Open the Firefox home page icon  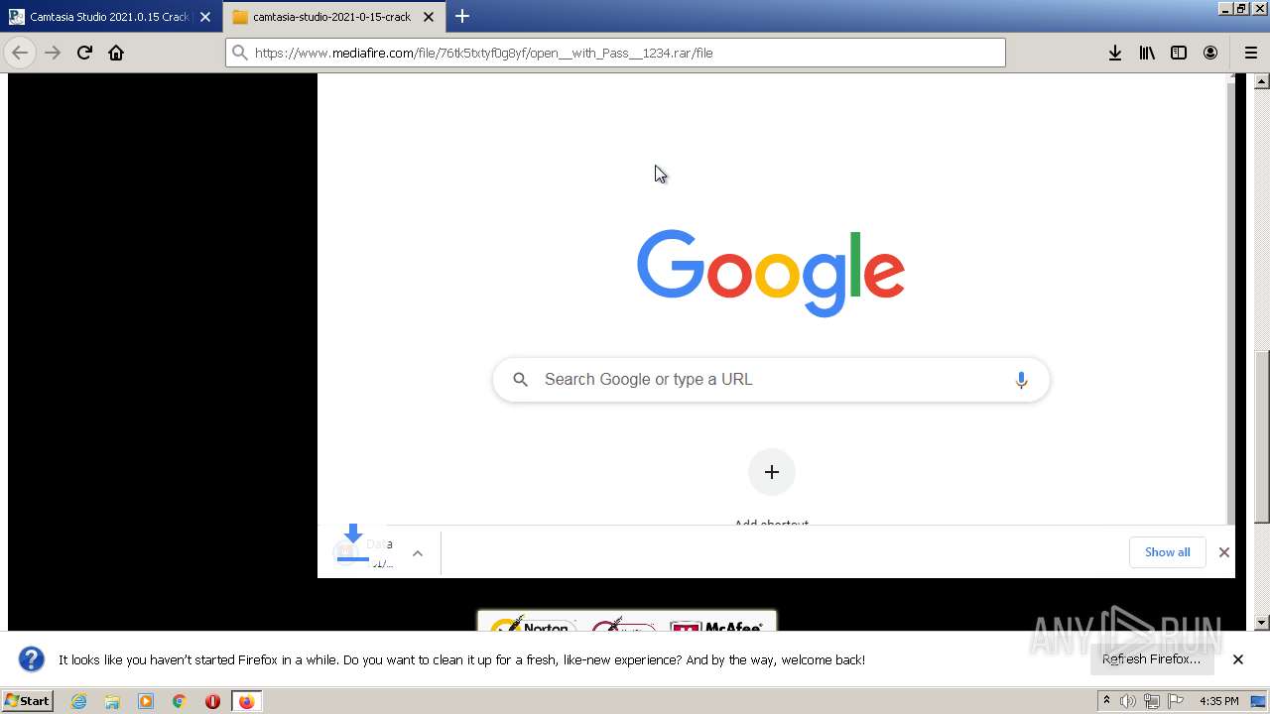click(116, 53)
